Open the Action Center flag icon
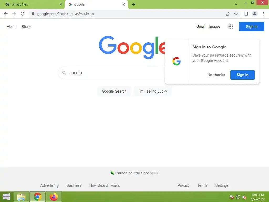The width and height of the screenshot is (269, 202). (x=232, y=197)
